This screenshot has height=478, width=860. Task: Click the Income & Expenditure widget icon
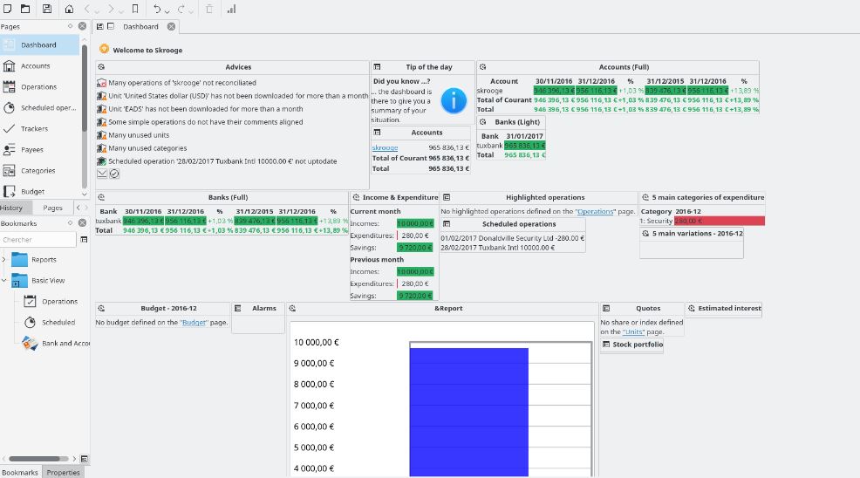[x=356, y=197]
